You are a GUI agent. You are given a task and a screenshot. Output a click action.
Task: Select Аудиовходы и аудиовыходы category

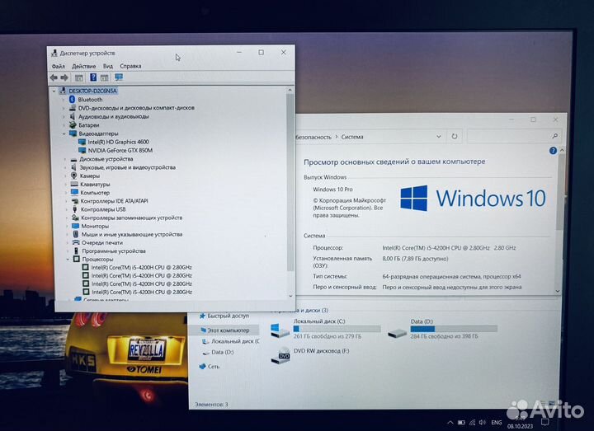[x=113, y=116]
